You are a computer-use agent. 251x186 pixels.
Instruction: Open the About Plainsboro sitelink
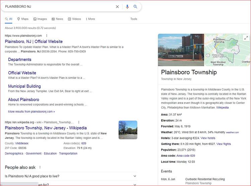pos(23,100)
